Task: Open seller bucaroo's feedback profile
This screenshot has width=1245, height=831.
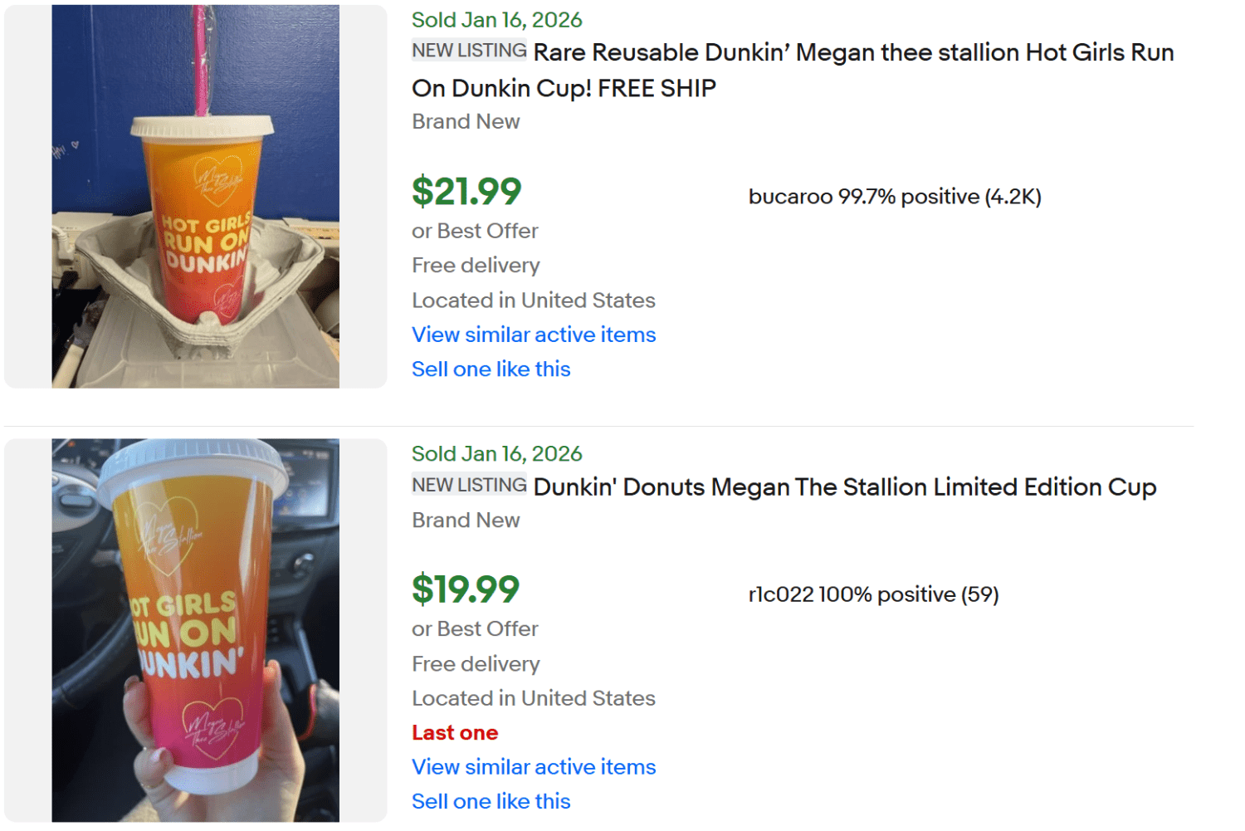Action: [x=894, y=197]
